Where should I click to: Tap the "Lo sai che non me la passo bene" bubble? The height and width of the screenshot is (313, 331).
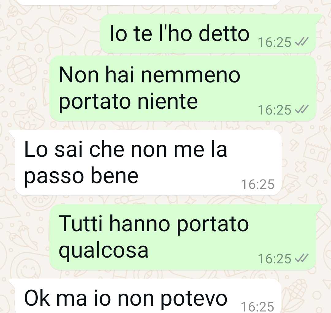click(148, 162)
